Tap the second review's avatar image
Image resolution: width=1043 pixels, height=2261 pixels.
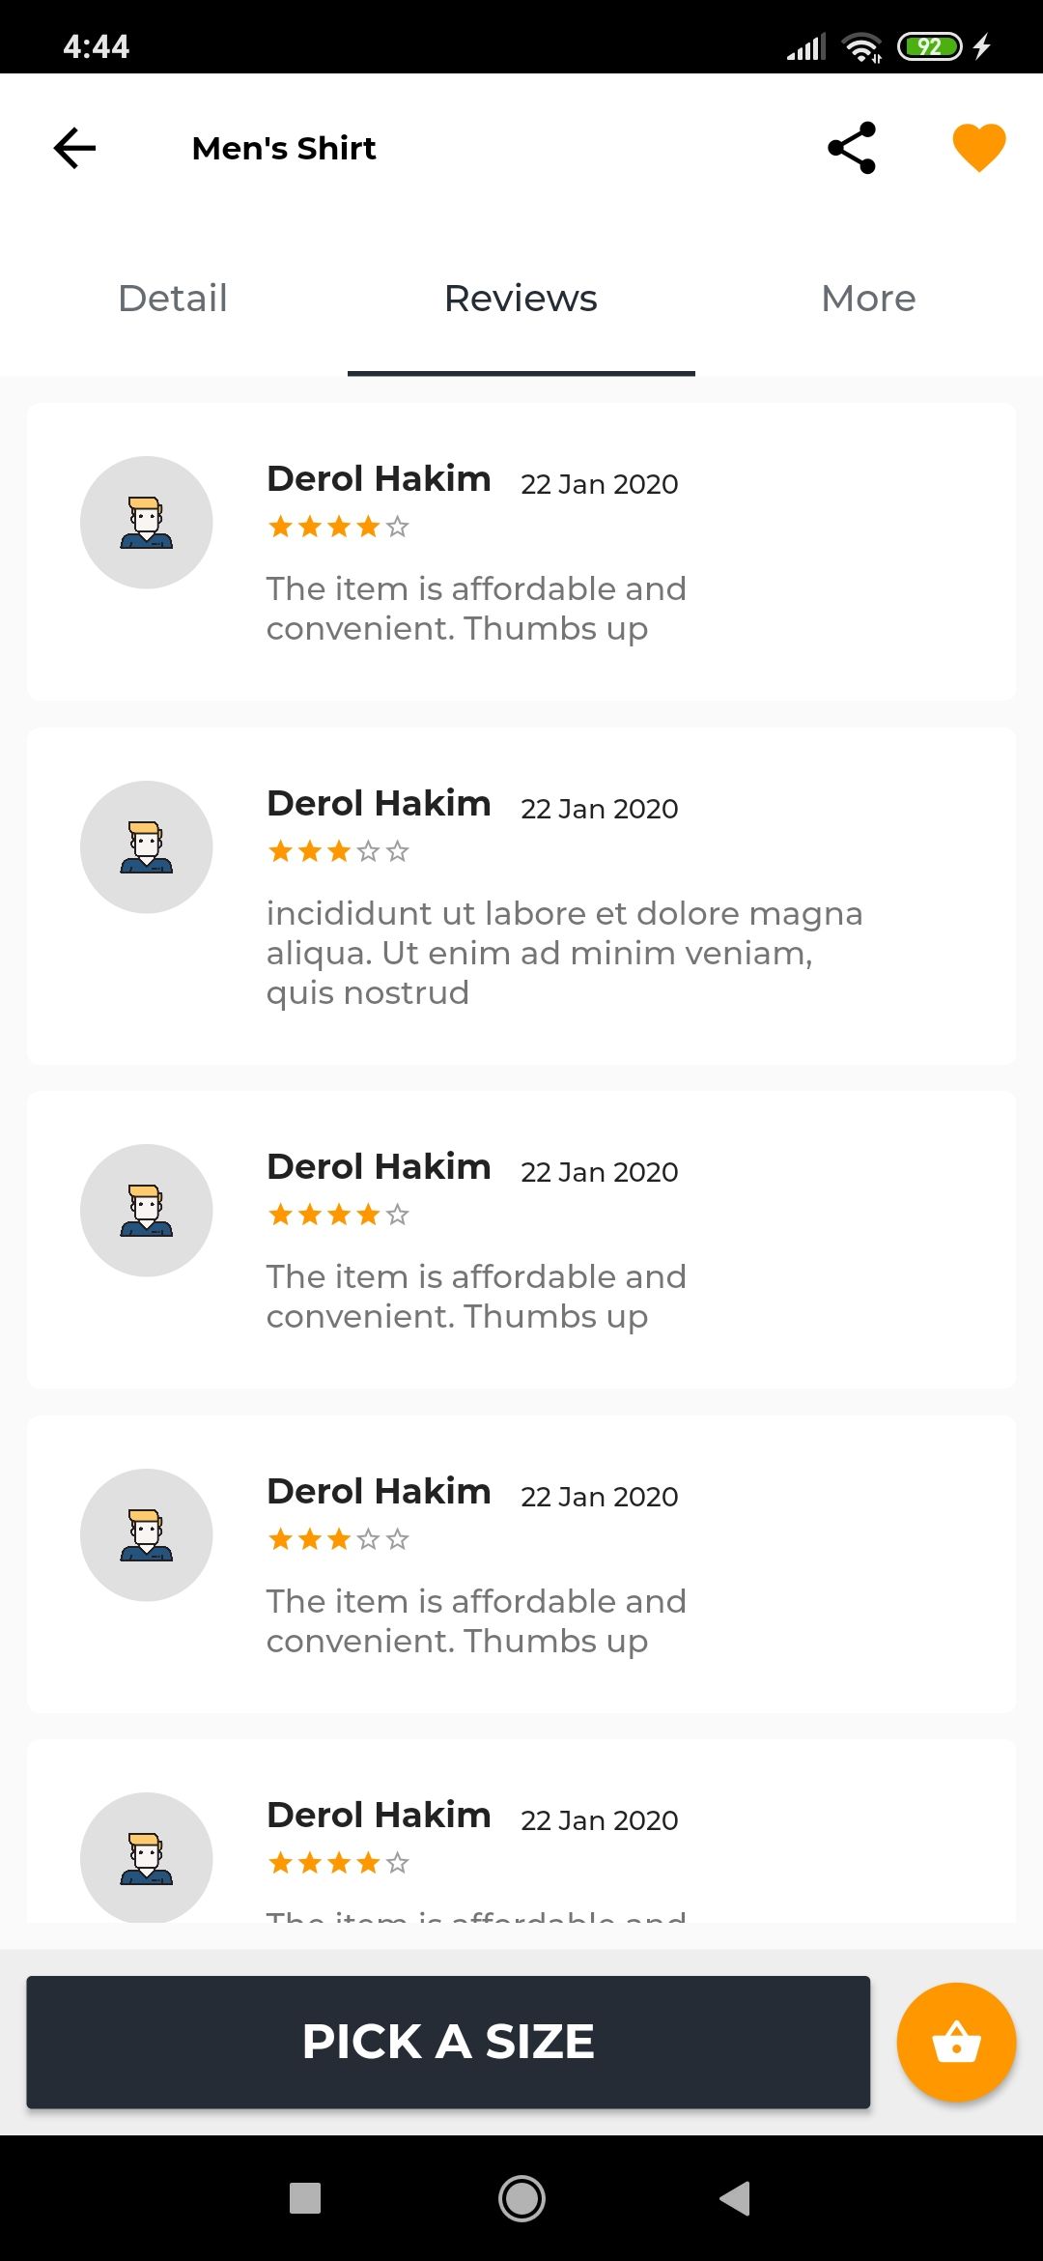[x=147, y=847]
